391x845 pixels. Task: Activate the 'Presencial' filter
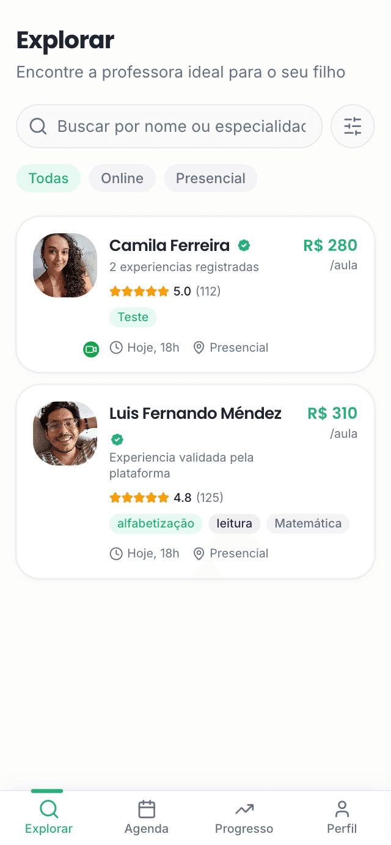tap(210, 178)
